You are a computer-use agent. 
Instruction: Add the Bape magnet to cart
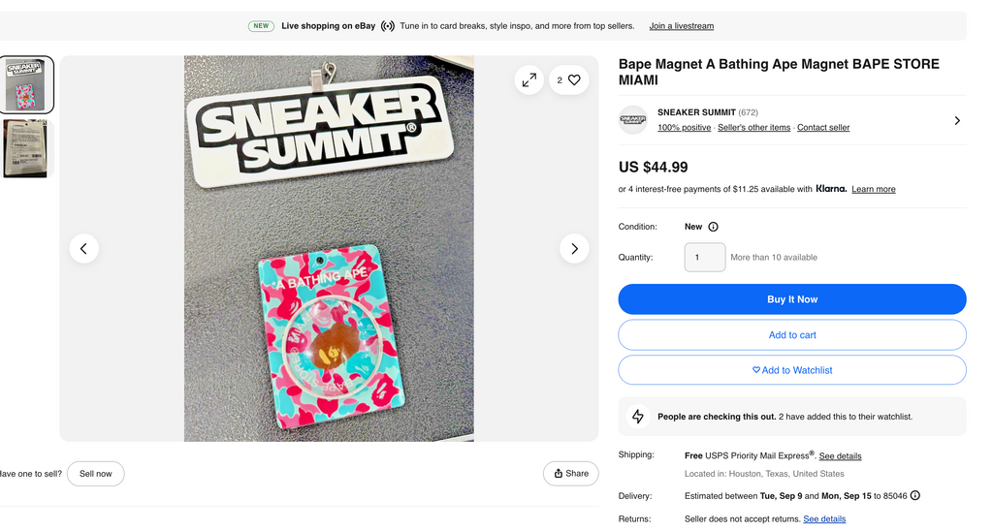[x=792, y=335]
